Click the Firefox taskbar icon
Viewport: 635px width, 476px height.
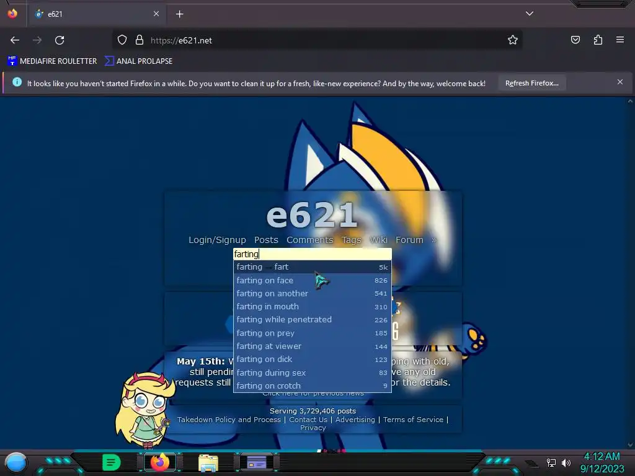coord(160,462)
